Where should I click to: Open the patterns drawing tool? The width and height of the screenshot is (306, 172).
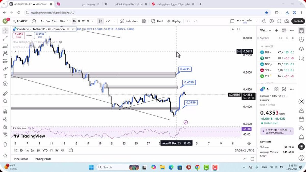click(x=5, y=53)
